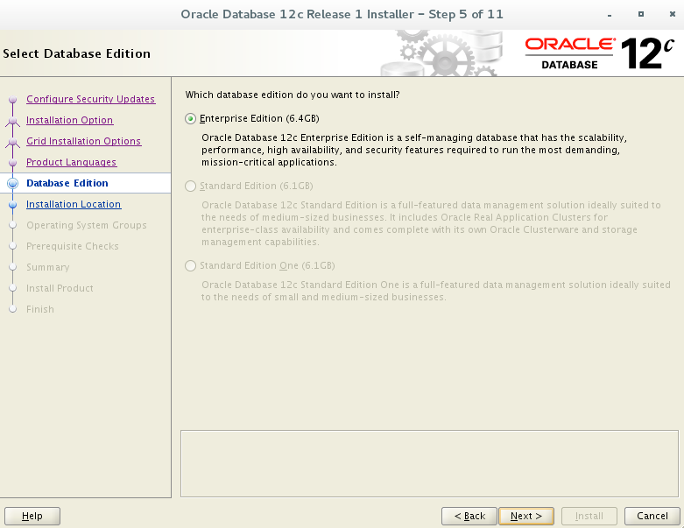Screen dimensions: 684x528
Task: Click the Standard Edition One description
Action: pyautogui.click(x=436, y=291)
